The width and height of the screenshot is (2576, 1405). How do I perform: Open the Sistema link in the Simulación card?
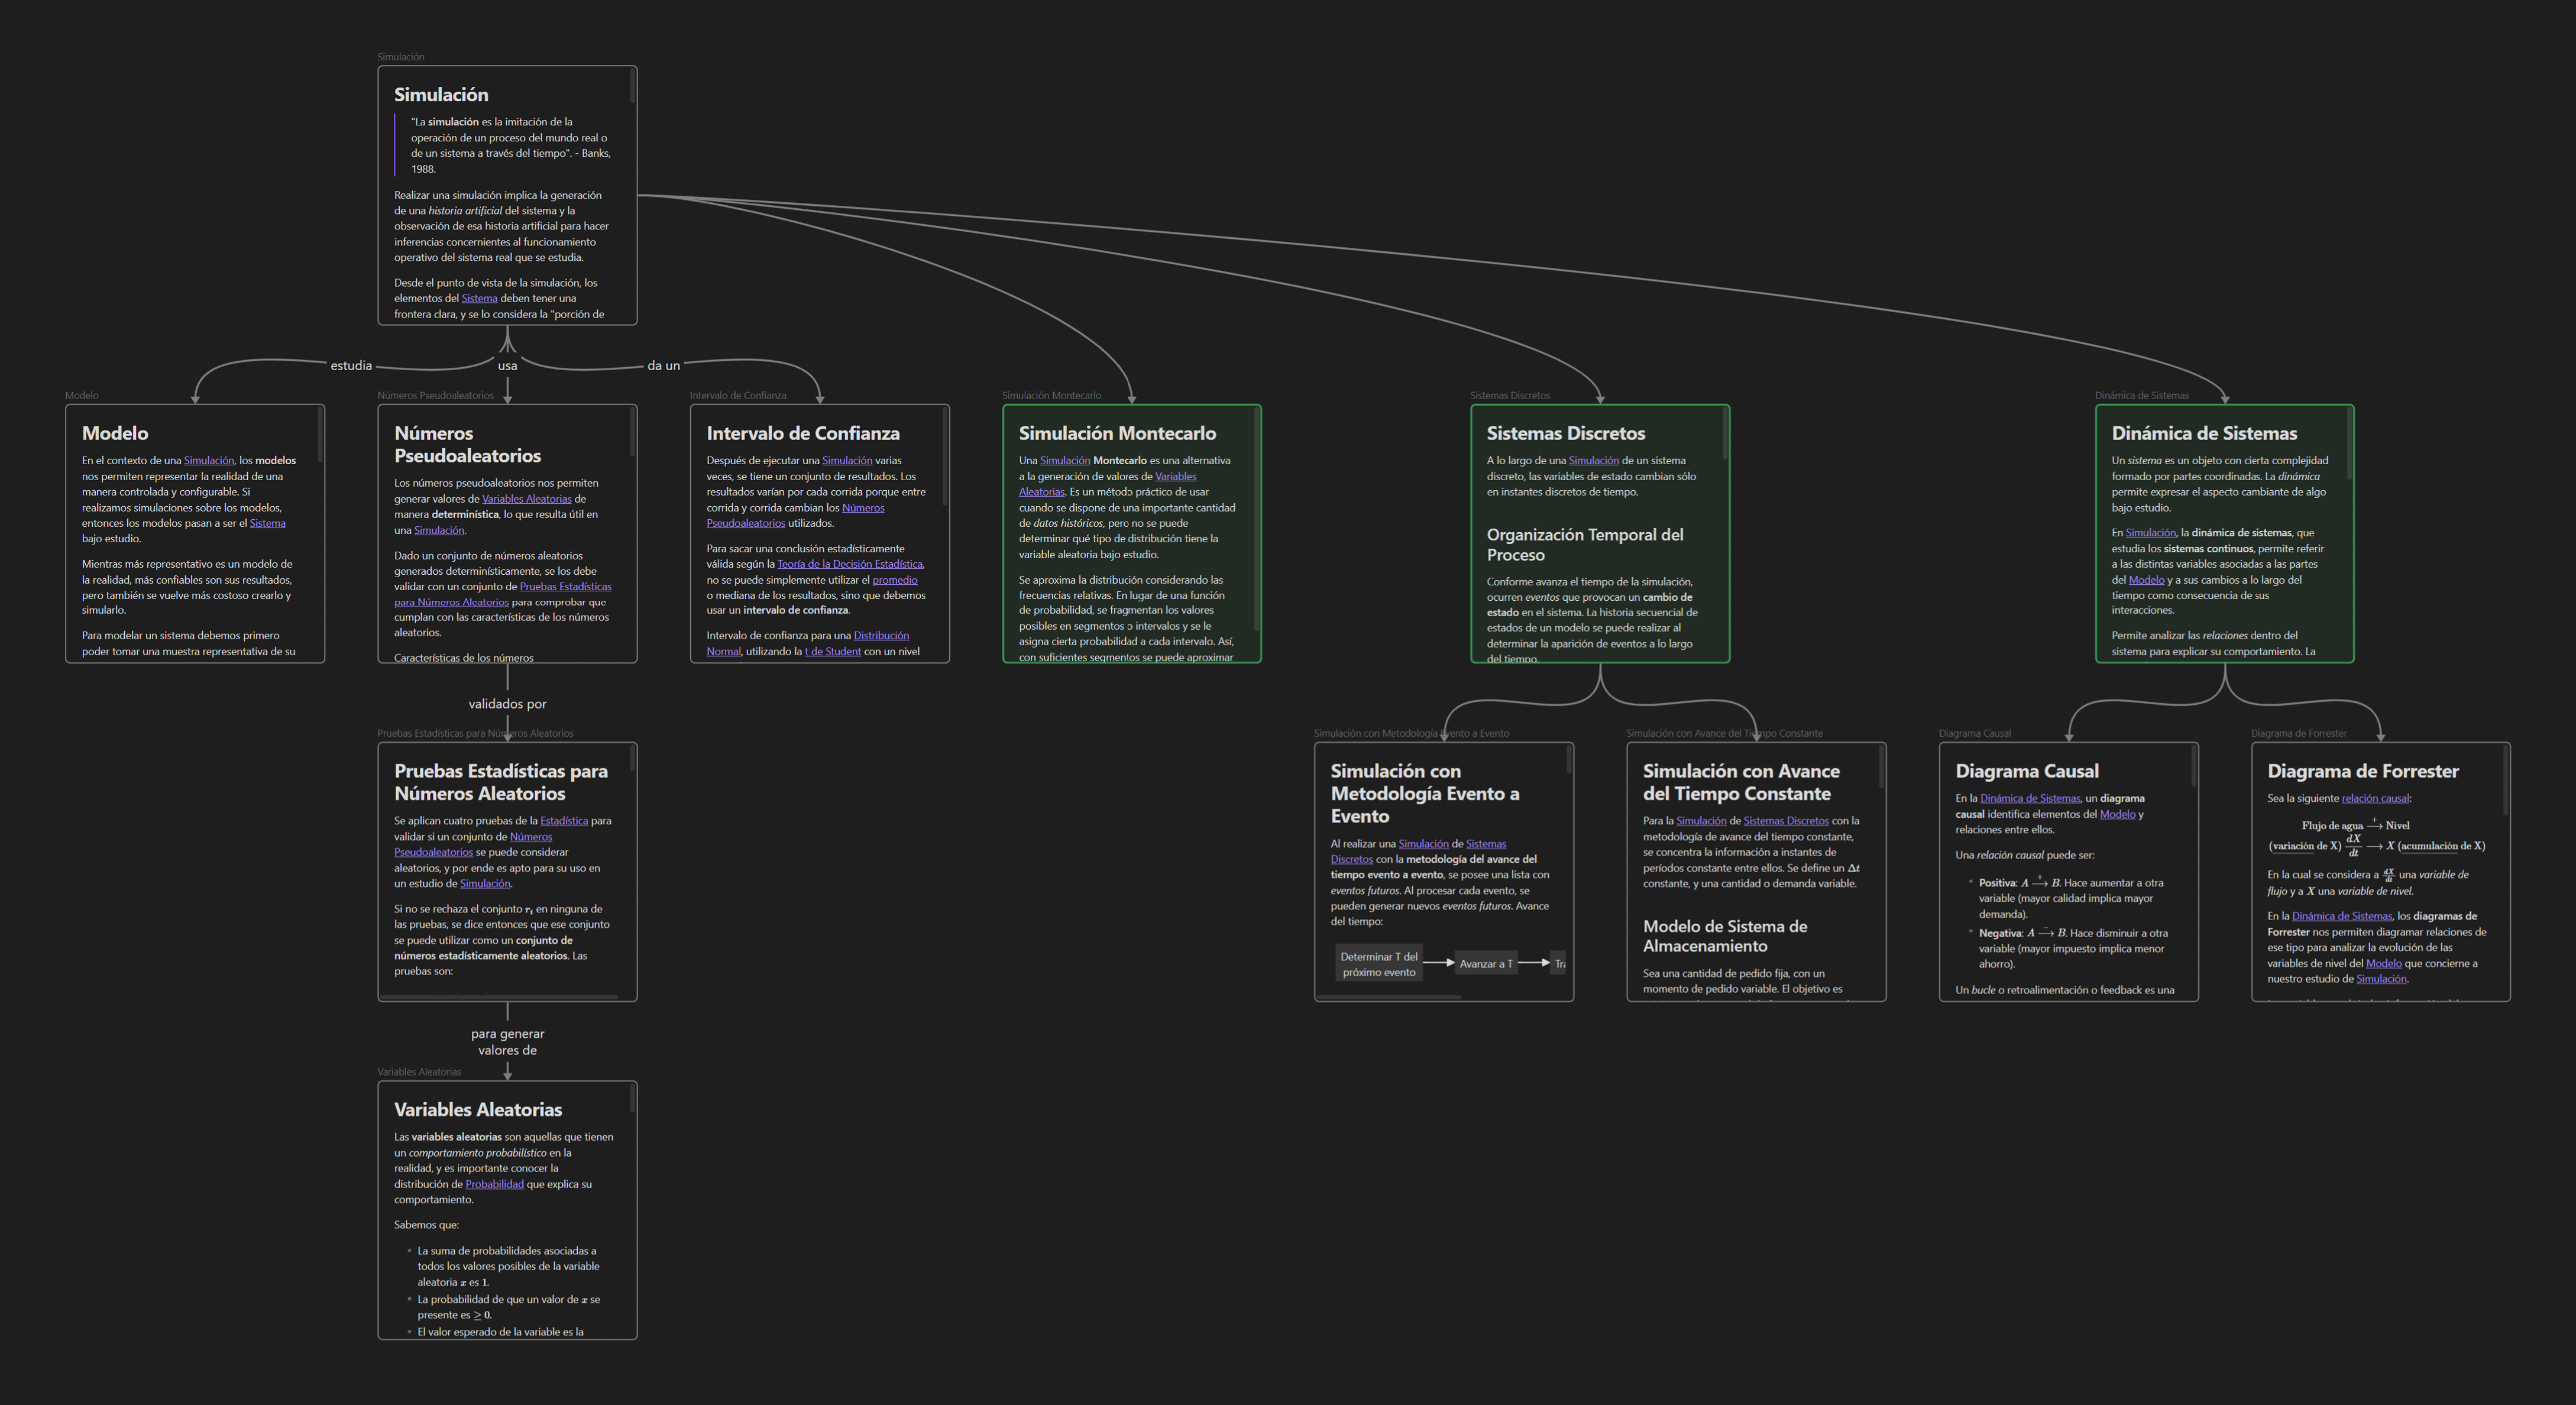(479, 298)
